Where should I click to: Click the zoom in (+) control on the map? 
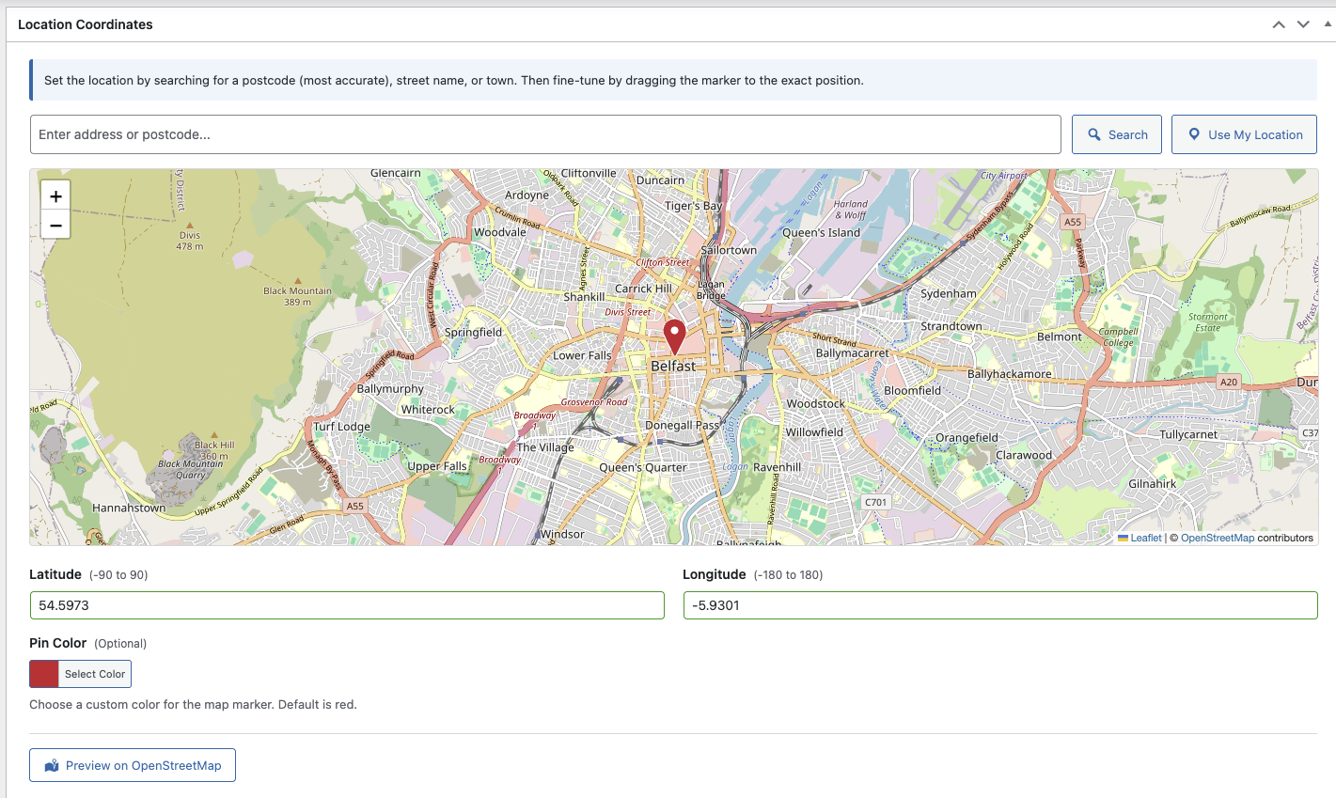coord(55,196)
